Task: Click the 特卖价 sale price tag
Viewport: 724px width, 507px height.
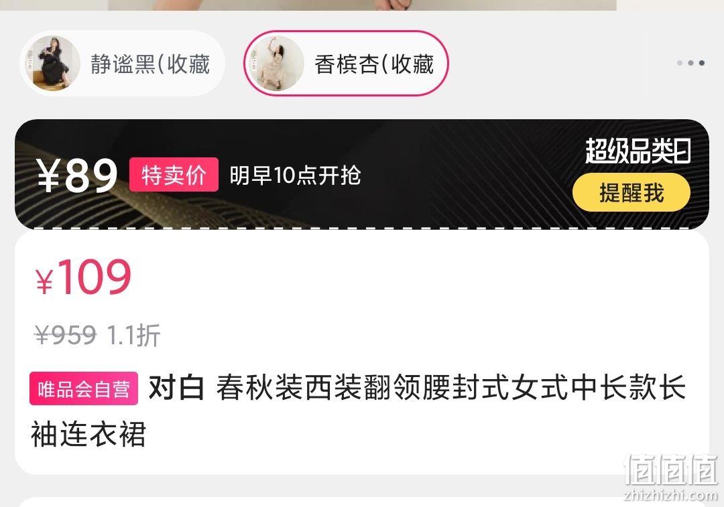Action: (174, 174)
